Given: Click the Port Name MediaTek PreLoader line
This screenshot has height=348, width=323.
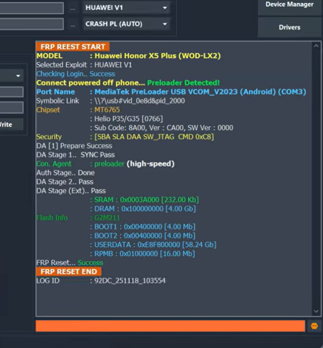Looking at the screenshot, I should coord(171,92).
